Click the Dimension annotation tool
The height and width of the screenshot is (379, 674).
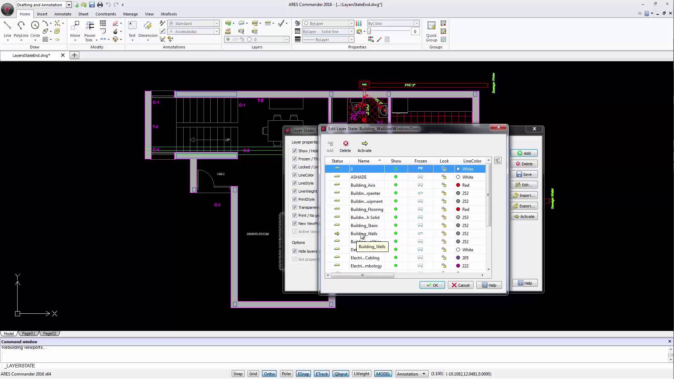click(148, 26)
